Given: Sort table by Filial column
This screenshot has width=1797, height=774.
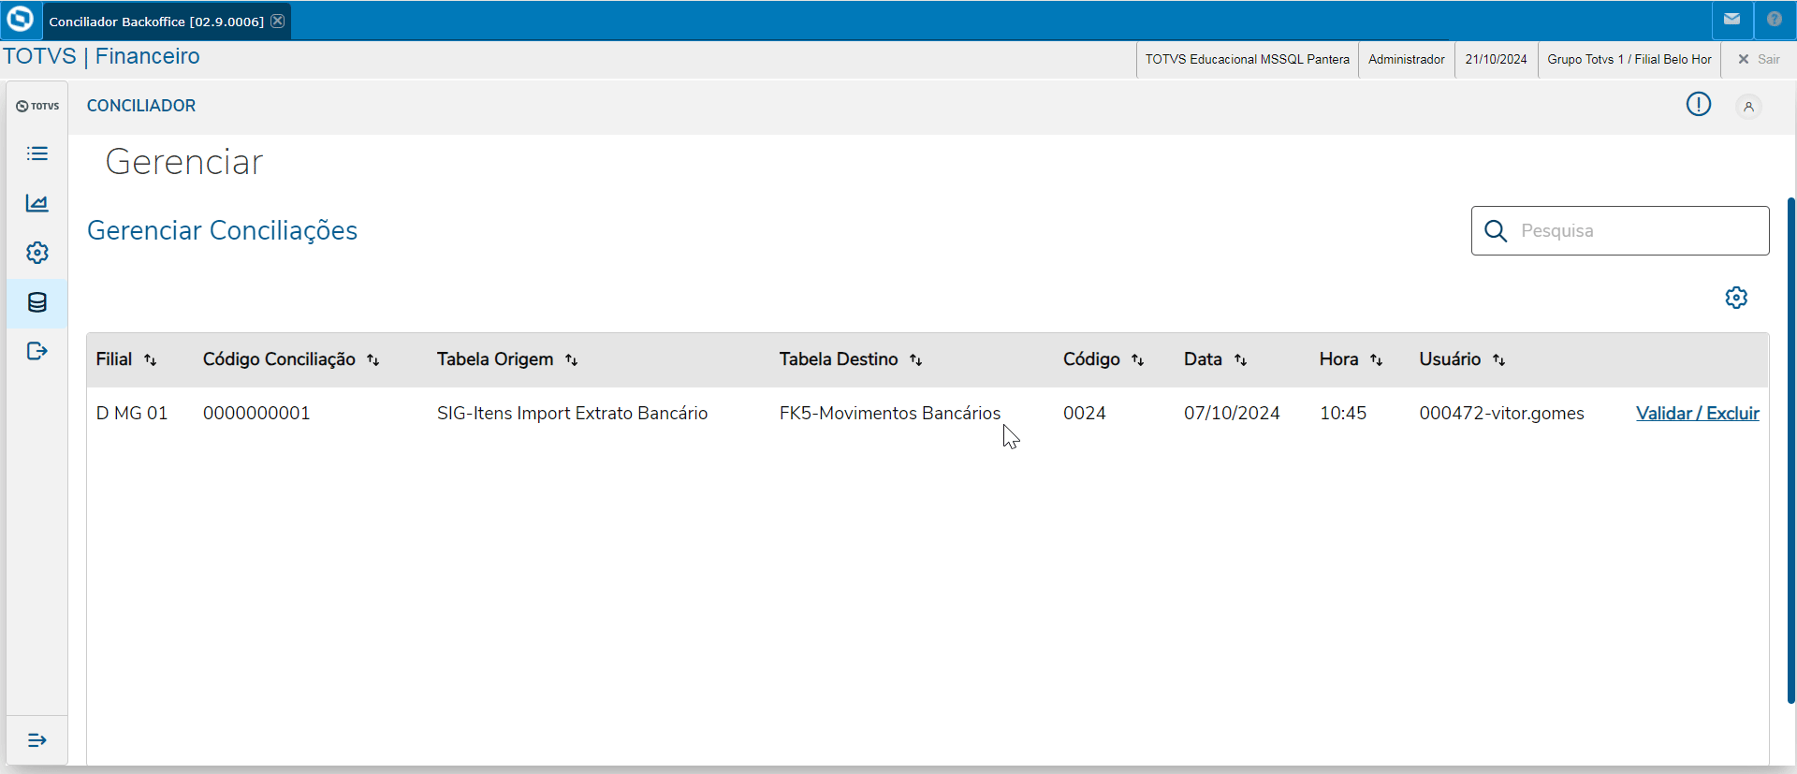Looking at the screenshot, I should 150,360.
